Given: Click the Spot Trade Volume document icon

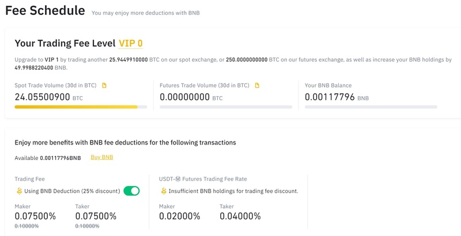Looking at the screenshot, I should pos(104,85).
